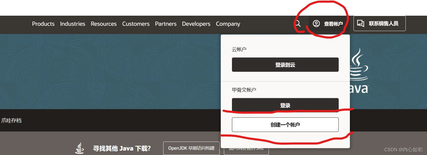Open the Products menu

coord(43,24)
